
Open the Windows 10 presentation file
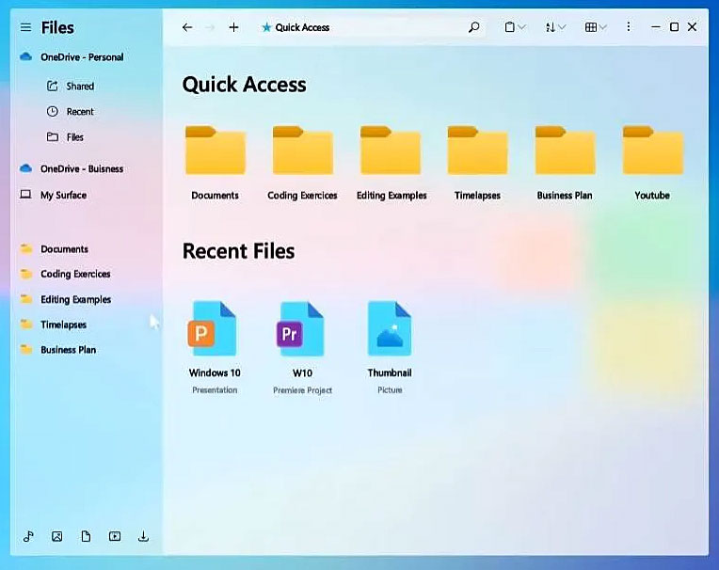coord(215,347)
